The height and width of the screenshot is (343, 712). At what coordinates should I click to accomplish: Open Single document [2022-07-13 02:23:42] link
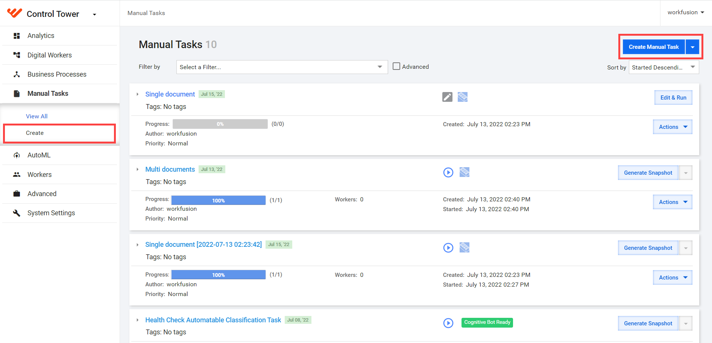[203, 245]
